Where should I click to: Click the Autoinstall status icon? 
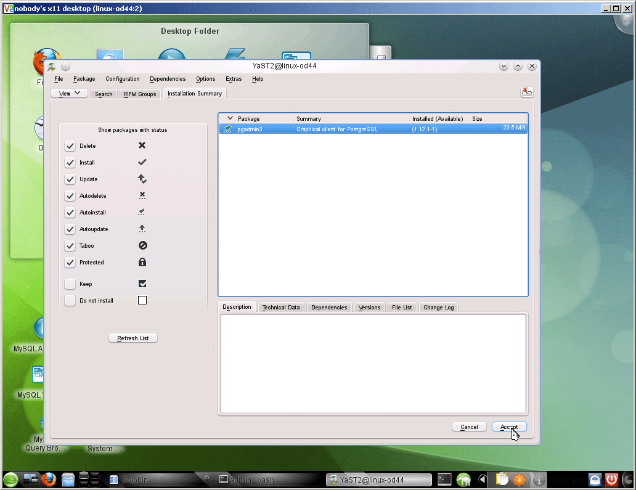(142, 212)
